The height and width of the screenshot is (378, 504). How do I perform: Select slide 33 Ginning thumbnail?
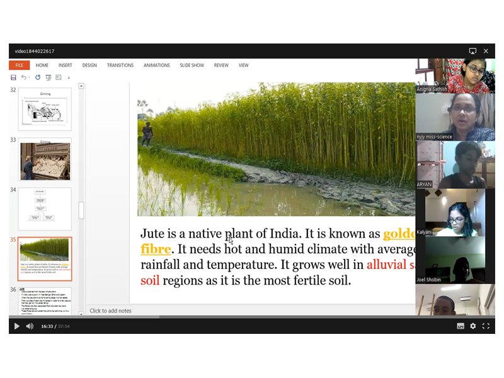pyautogui.click(x=45, y=159)
